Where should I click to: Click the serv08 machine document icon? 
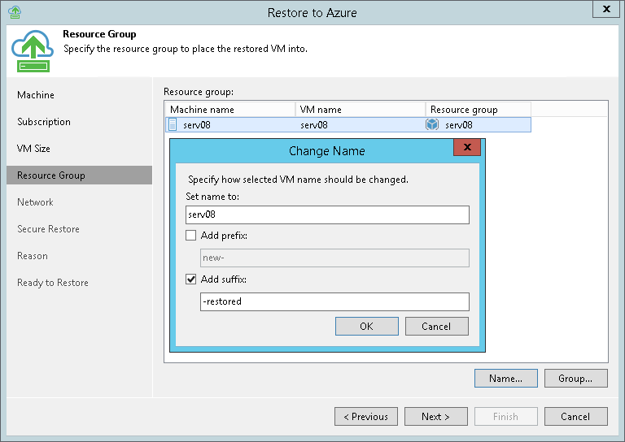[x=173, y=124]
